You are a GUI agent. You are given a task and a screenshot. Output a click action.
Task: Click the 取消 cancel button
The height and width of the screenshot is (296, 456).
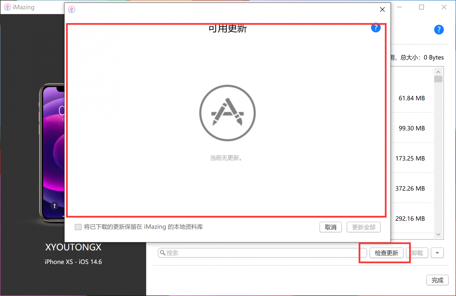(x=330, y=227)
